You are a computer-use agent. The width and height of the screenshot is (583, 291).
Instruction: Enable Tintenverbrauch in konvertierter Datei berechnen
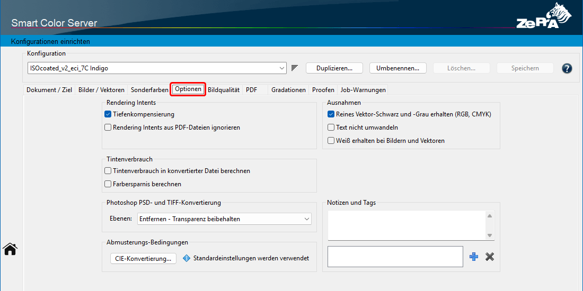tap(108, 171)
